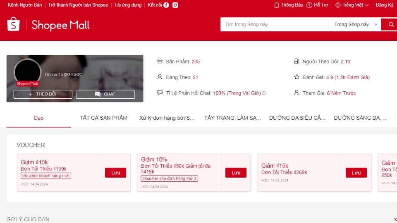Click the shop avatar circle
The height and width of the screenshot is (223, 397).
(28, 72)
